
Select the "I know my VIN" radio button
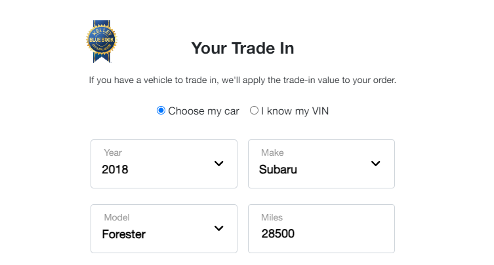[254, 111]
